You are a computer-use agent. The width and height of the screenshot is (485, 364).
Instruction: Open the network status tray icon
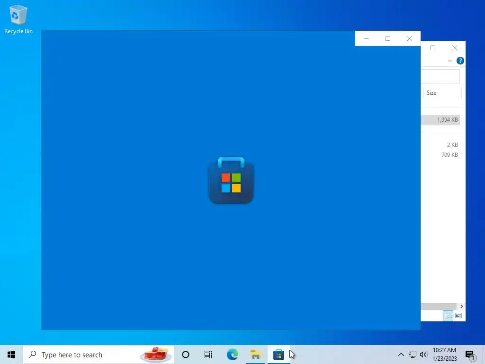(x=413, y=355)
